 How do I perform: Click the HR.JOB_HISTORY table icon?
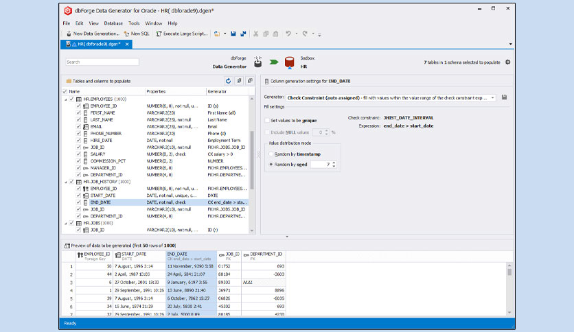tap(79, 182)
